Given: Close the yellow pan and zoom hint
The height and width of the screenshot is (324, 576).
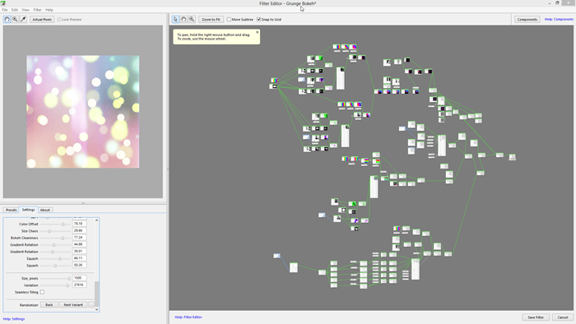Looking at the screenshot, I should 257,32.
